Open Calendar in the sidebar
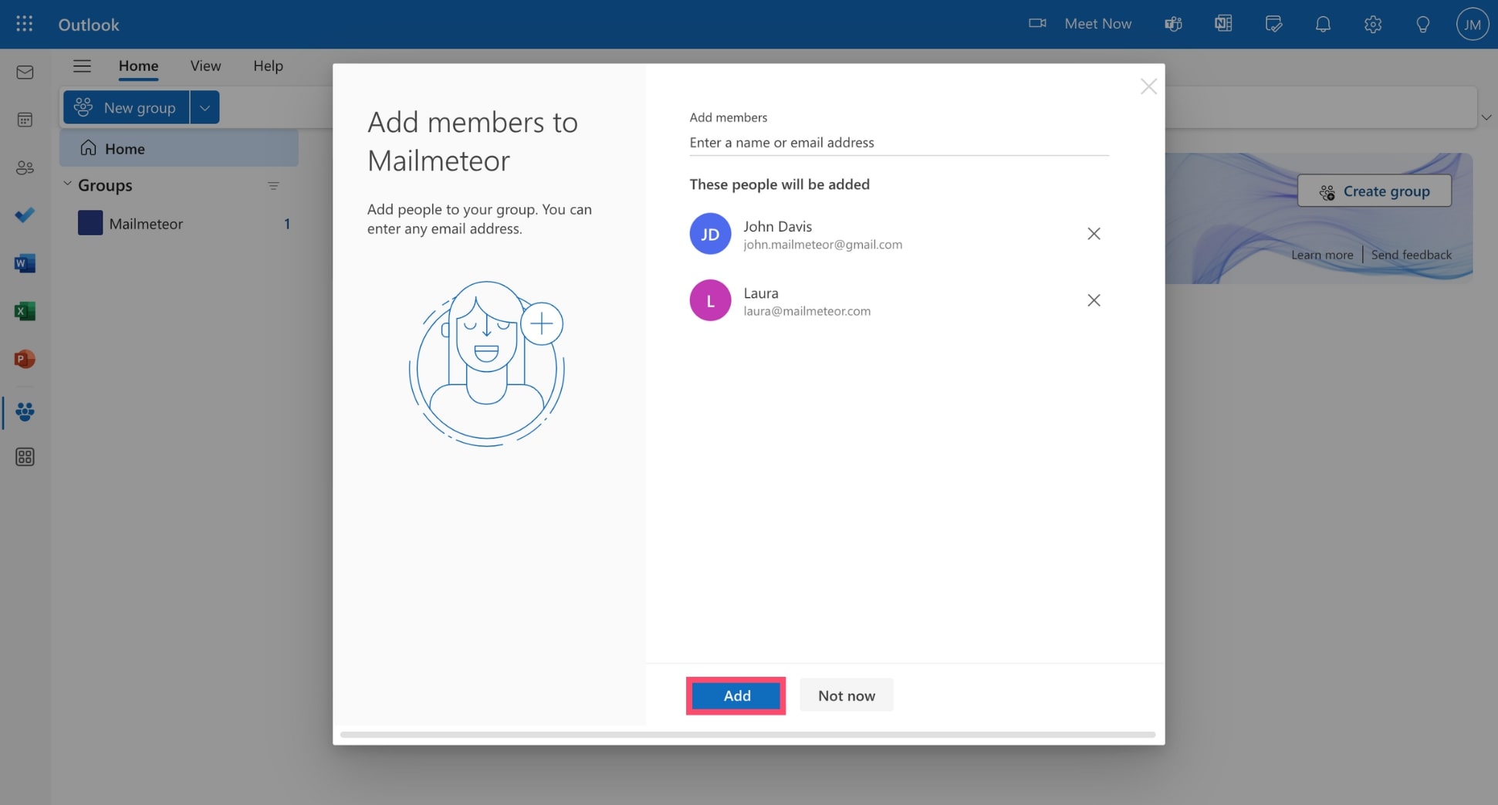Screen dimensions: 1498x805 25,120
